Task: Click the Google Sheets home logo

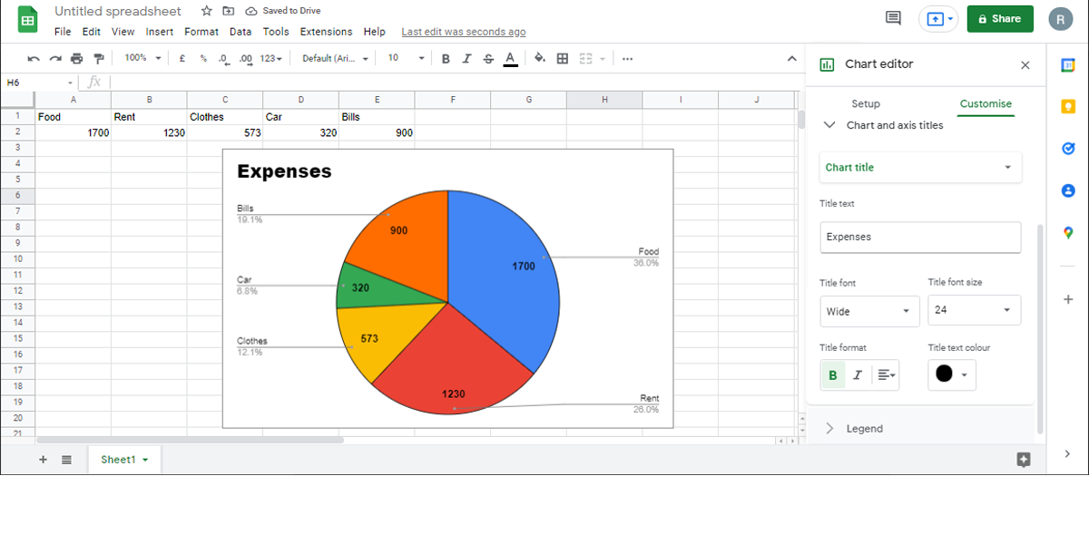Action: [x=28, y=20]
